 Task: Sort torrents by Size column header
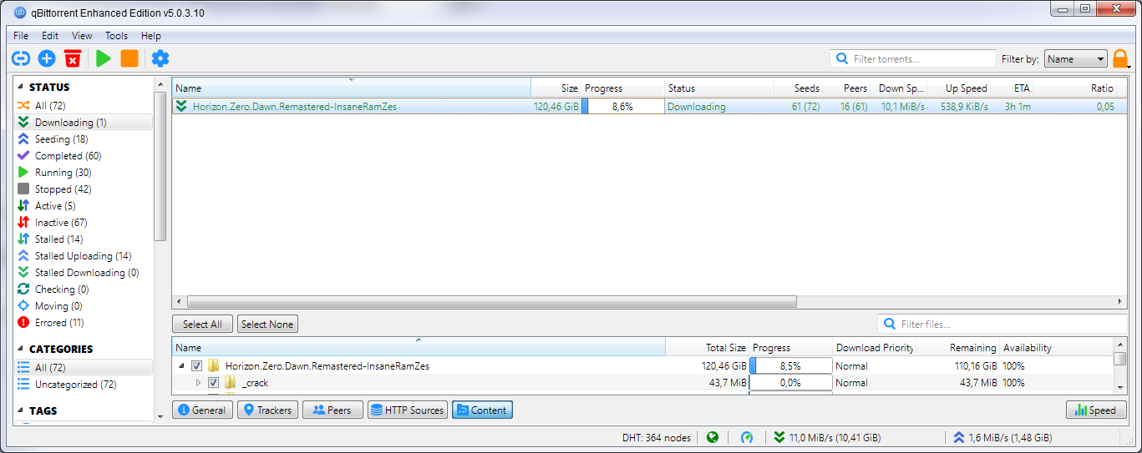click(556, 88)
